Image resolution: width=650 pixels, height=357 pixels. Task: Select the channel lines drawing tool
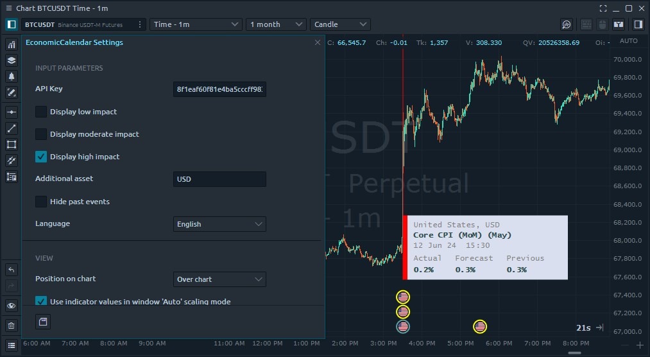coord(12,161)
